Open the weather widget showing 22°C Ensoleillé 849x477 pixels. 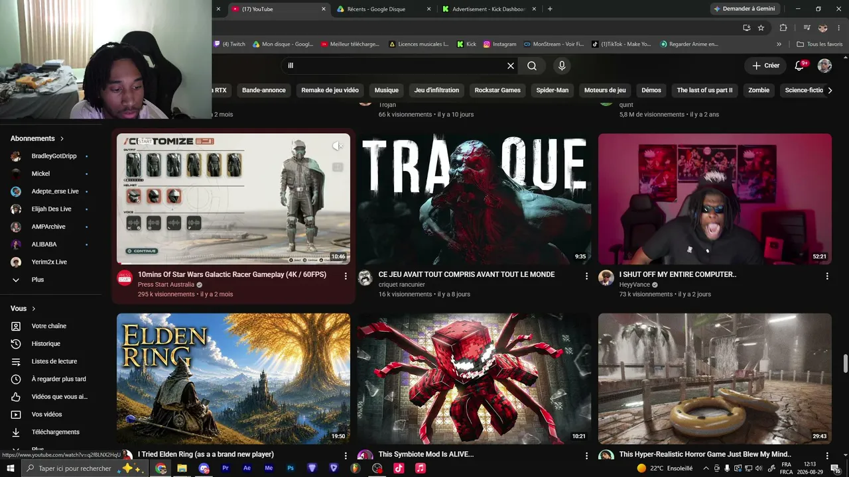[665, 468]
